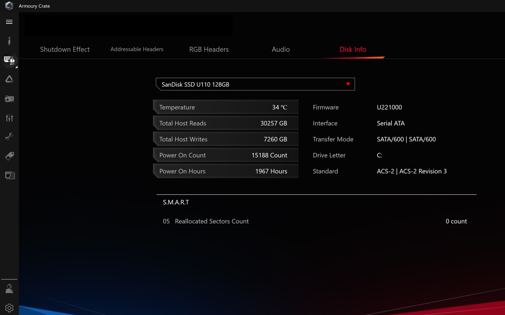The width and height of the screenshot is (505, 315).
Task: Click the Armoury Crate logo in title bar
Action: 9,6
